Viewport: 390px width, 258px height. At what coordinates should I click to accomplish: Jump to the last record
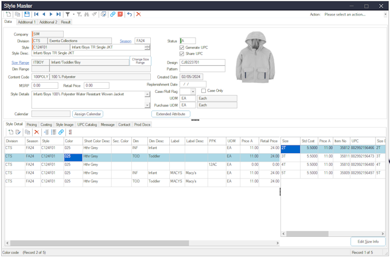[x=58, y=14]
